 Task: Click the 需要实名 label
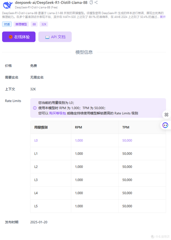coord(12,77)
